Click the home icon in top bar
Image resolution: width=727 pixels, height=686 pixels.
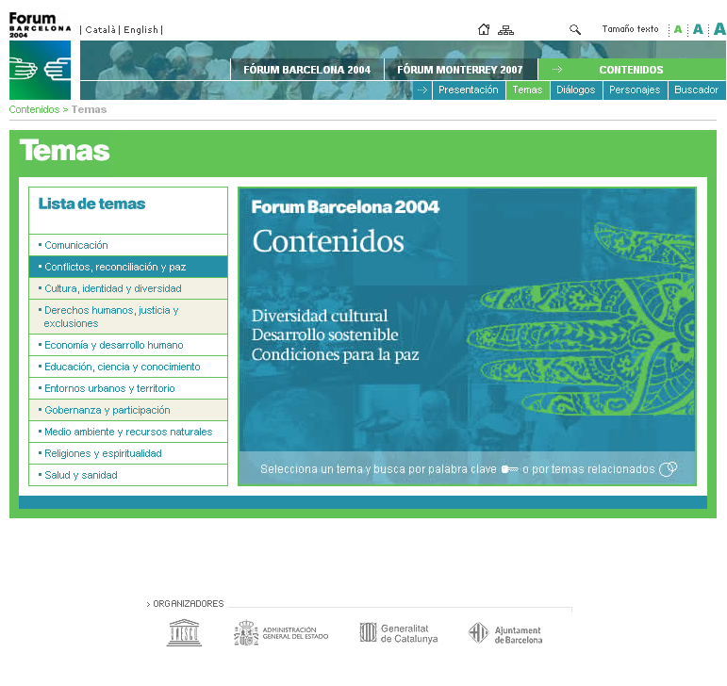coord(484,29)
